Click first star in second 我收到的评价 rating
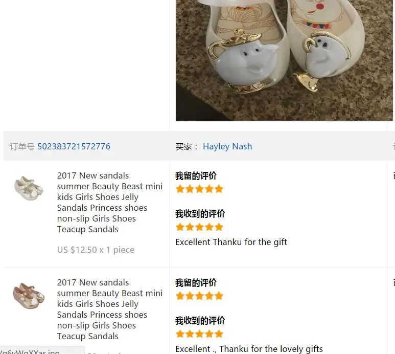The height and width of the screenshot is (354, 395). point(180,334)
